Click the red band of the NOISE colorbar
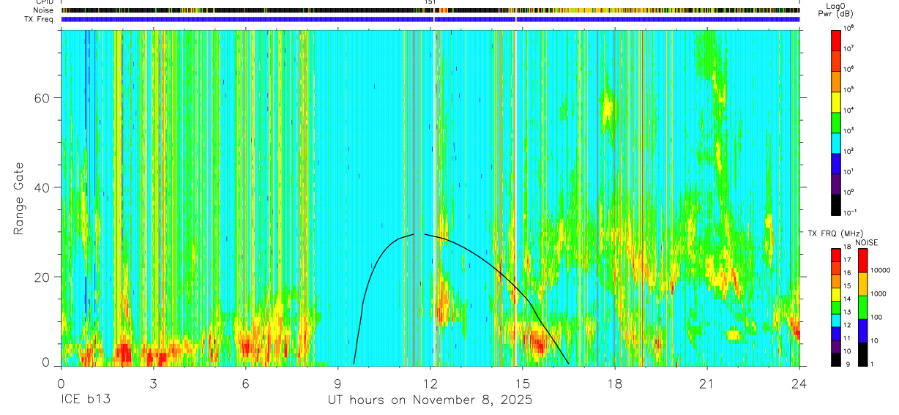Viewport: 899px width, 415px height. pos(862,261)
